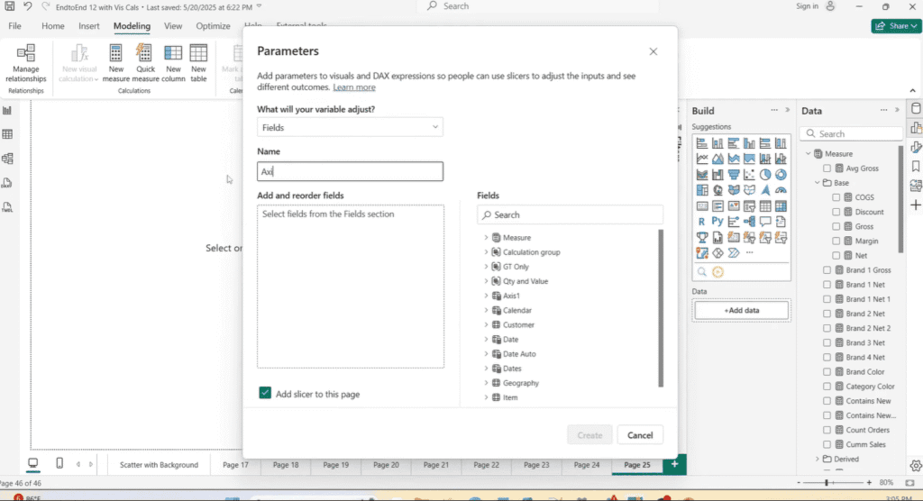Open the Page 21 report tab
The height and width of the screenshot is (501, 923).
coord(436,464)
